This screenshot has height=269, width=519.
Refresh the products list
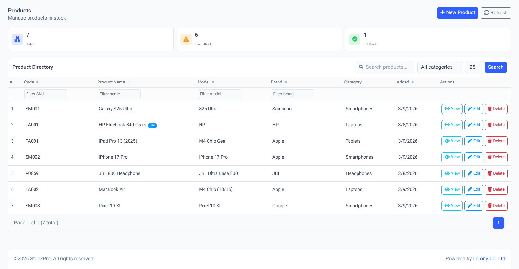[496, 13]
